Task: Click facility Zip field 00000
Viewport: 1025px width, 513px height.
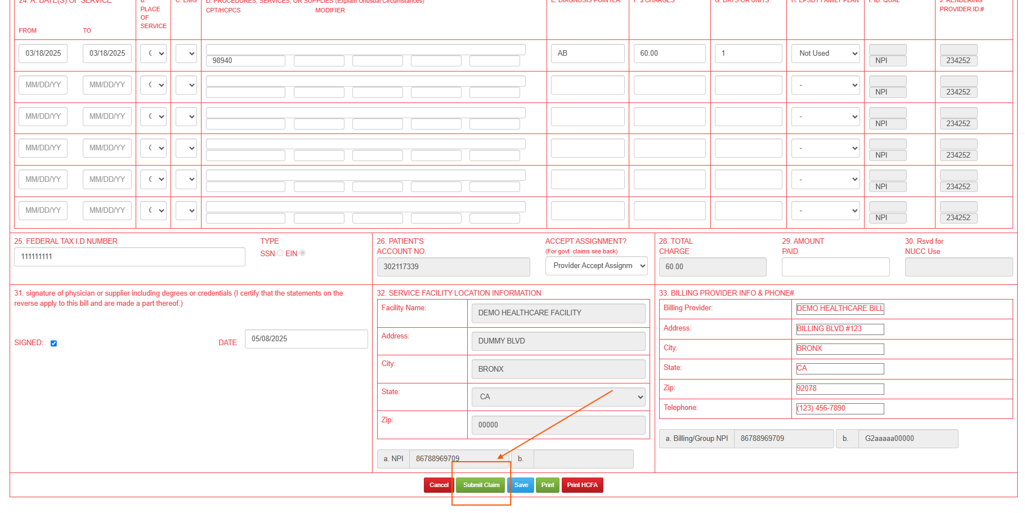Action: pos(558,425)
